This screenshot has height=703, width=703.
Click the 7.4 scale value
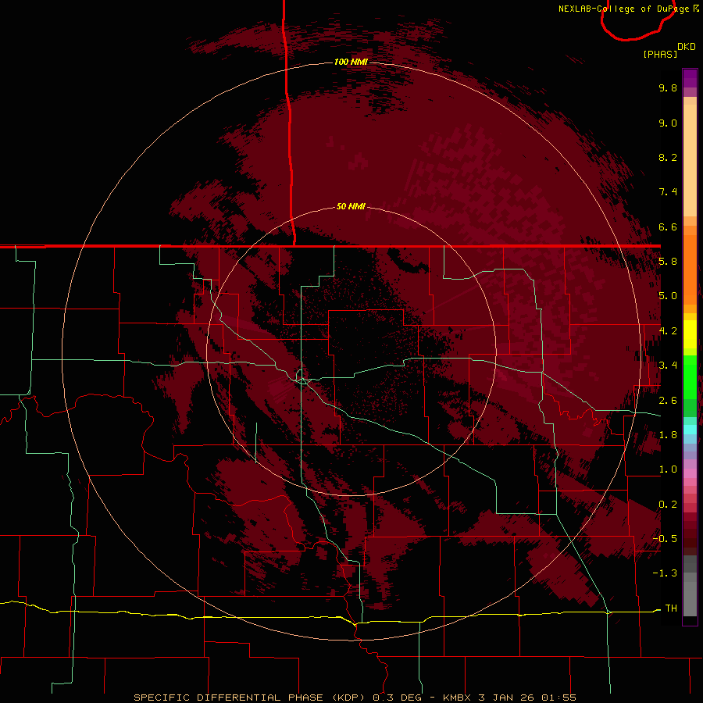coord(668,192)
